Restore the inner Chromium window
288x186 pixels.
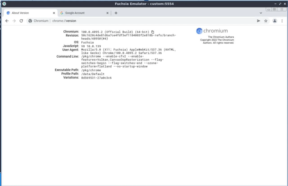(274, 9)
